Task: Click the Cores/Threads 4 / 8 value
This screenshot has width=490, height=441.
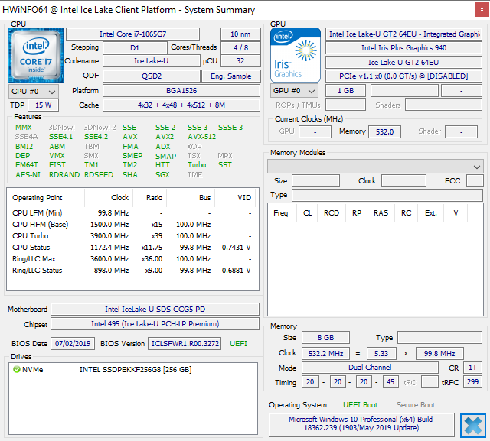Action: pyautogui.click(x=240, y=47)
